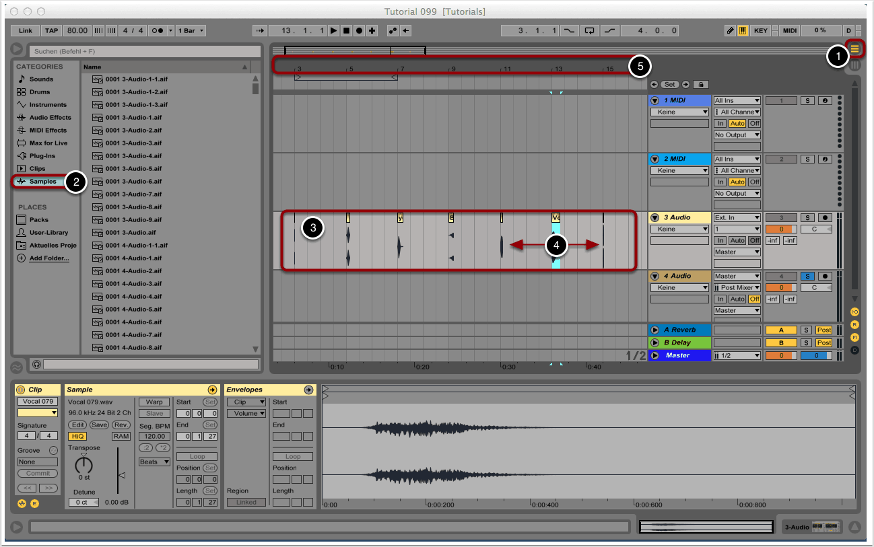Switch to Arrangement view with the selector icon
Screen dimensions: 874x547
tap(855, 48)
